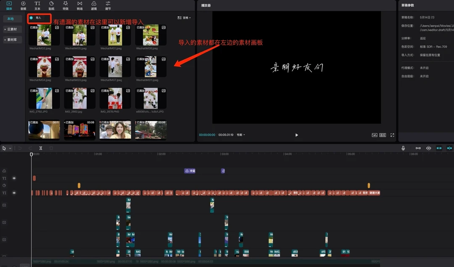
Task: Select the 00:06 outdoor video thumbnail
Action: click(151, 130)
